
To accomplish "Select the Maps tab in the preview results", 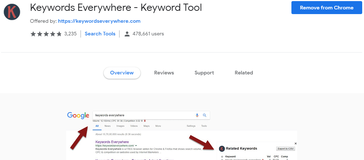I will click(147, 126).
